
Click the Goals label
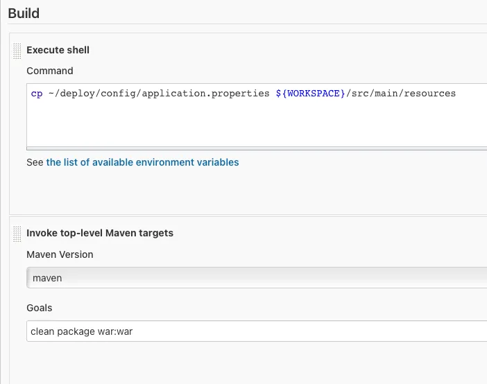click(x=39, y=308)
